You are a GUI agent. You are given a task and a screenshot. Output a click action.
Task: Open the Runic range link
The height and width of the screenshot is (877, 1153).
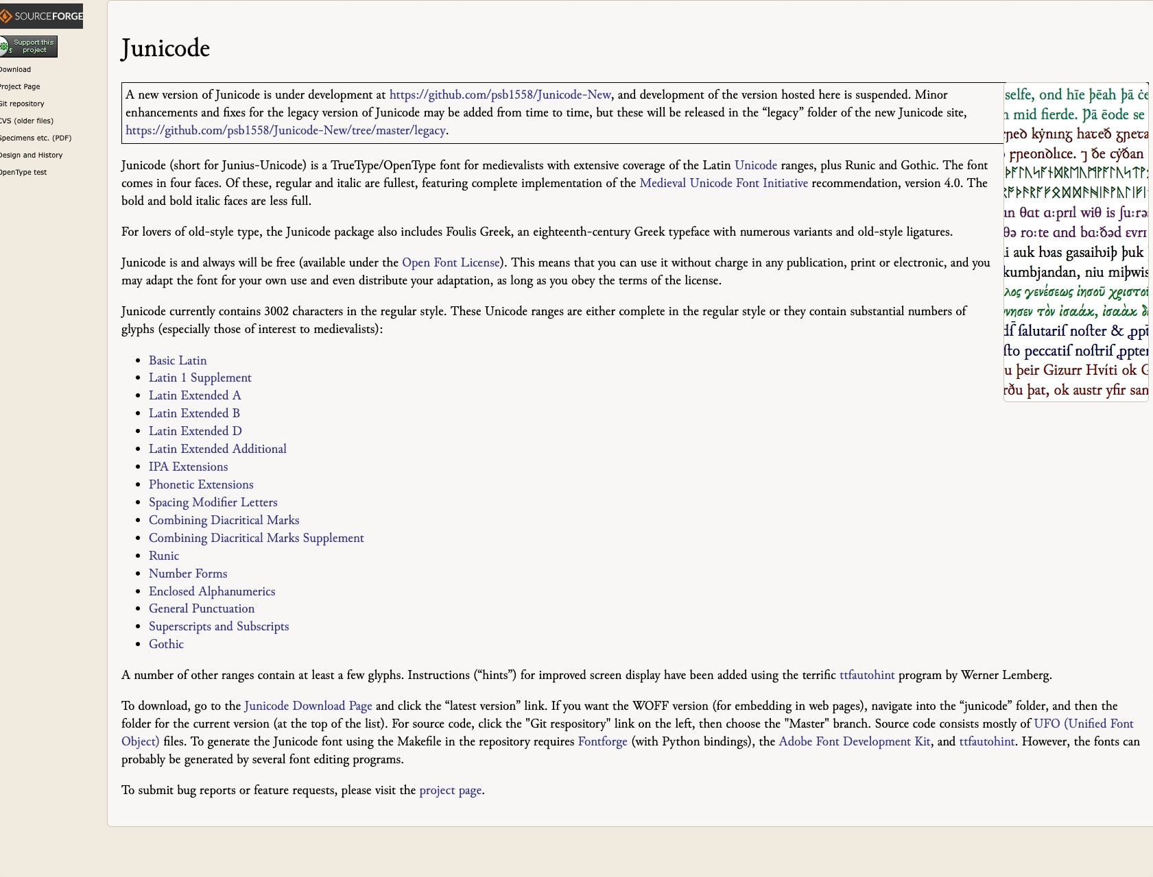coord(164,556)
